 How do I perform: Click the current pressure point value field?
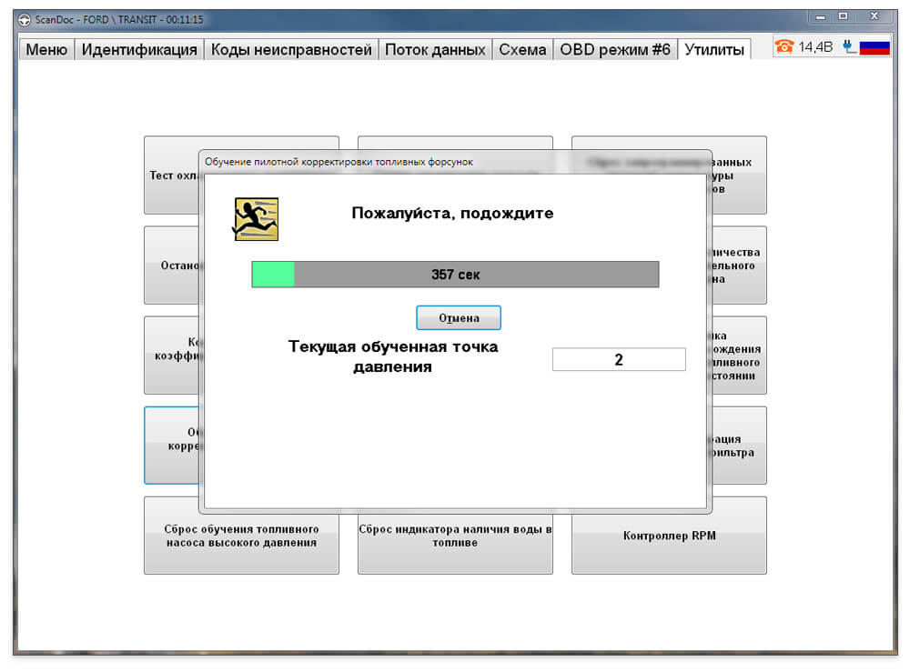point(619,359)
